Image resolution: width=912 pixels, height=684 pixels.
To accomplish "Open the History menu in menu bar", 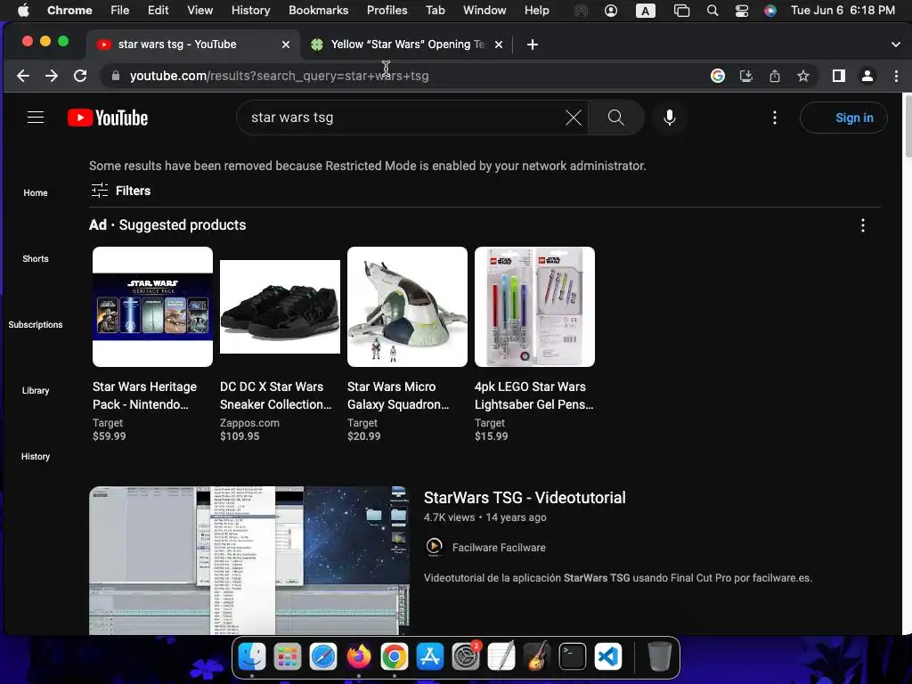I will [250, 11].
